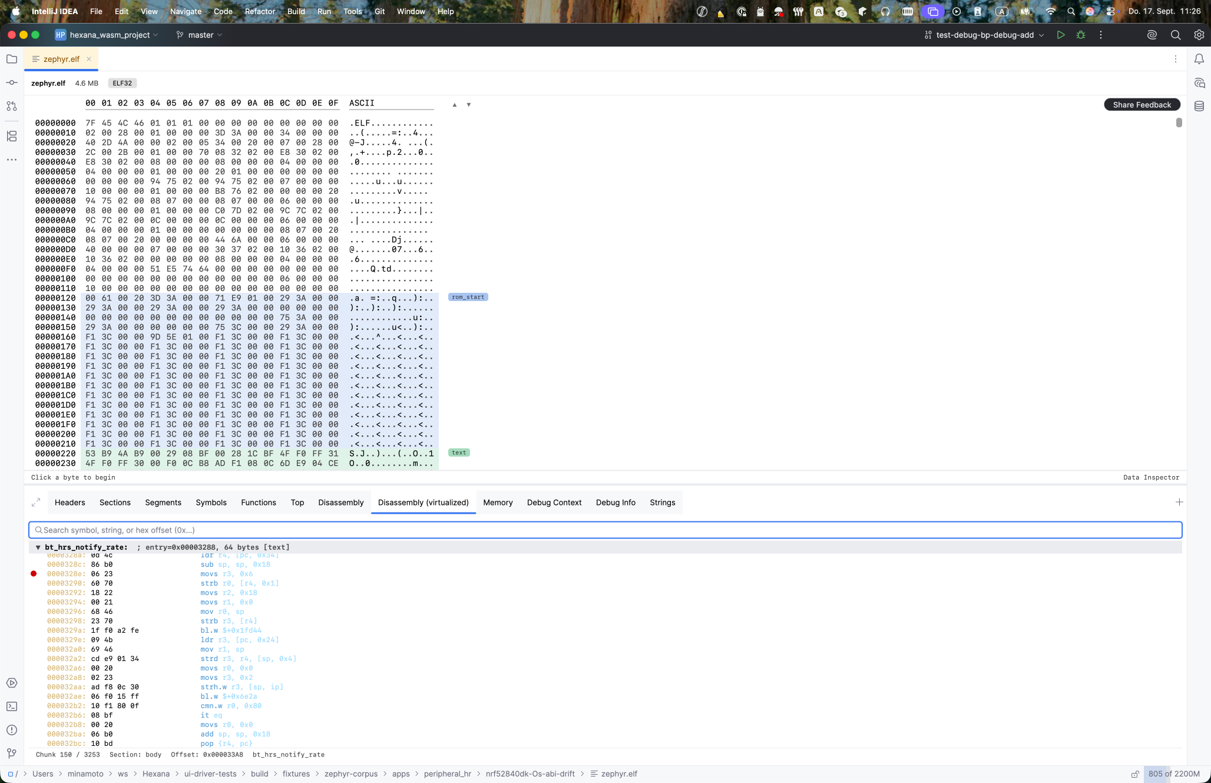Focus the symbol search input field

[x=605, y=530]
